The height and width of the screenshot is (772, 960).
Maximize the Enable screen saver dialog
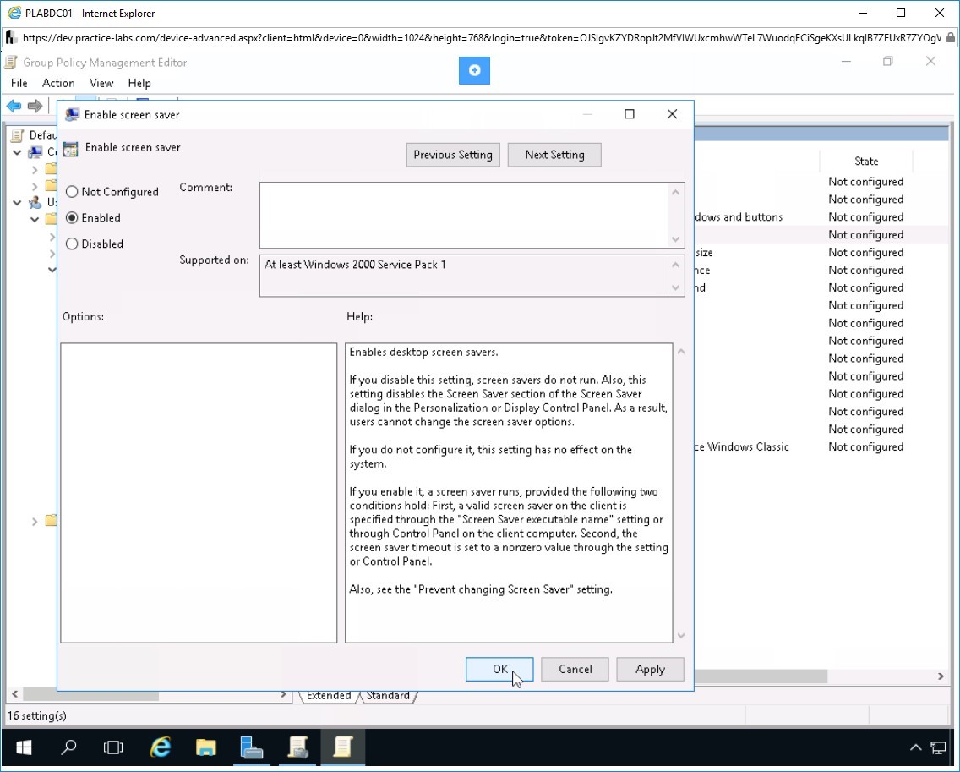tap(630, 114)
